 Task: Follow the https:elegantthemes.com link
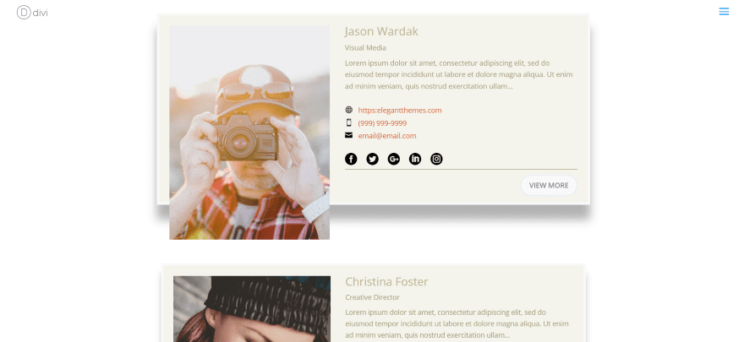coord(400,111)
